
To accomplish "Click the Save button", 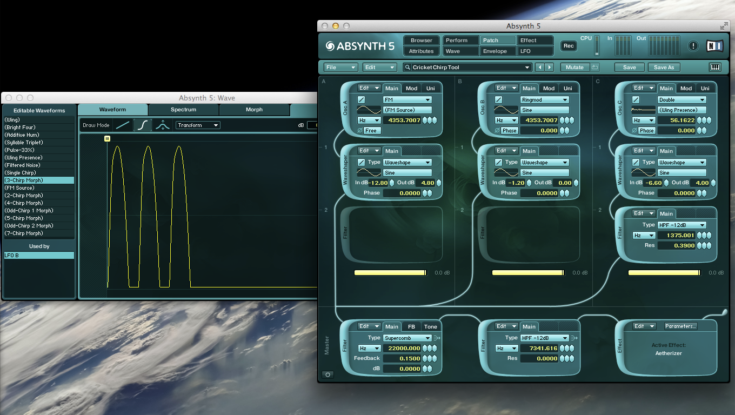I will 630,68.
